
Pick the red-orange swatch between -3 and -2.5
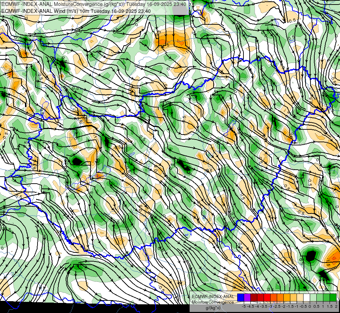[x=274, y=297]
